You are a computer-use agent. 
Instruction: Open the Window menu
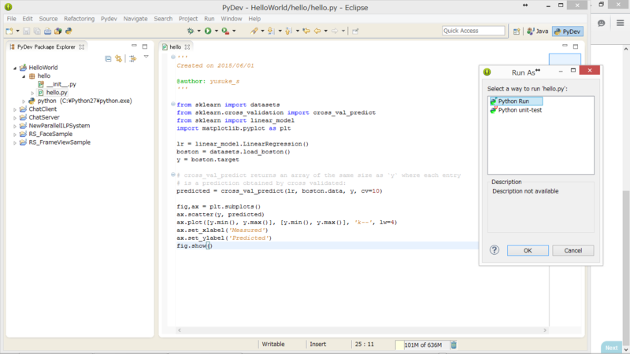click(x=232, y=18)
